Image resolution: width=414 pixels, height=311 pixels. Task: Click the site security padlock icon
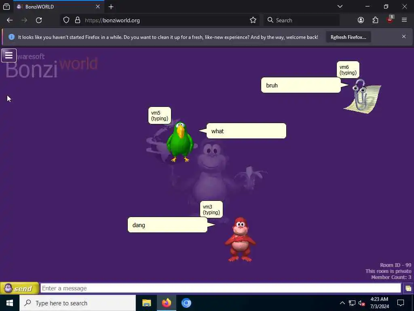[x=78, y=20]
